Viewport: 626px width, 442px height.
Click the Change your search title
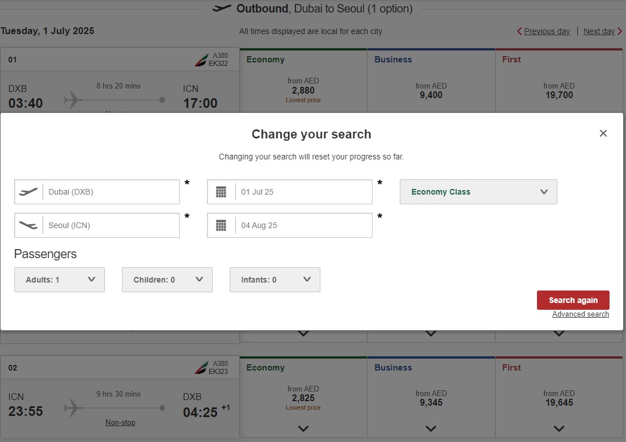point(311,134)
